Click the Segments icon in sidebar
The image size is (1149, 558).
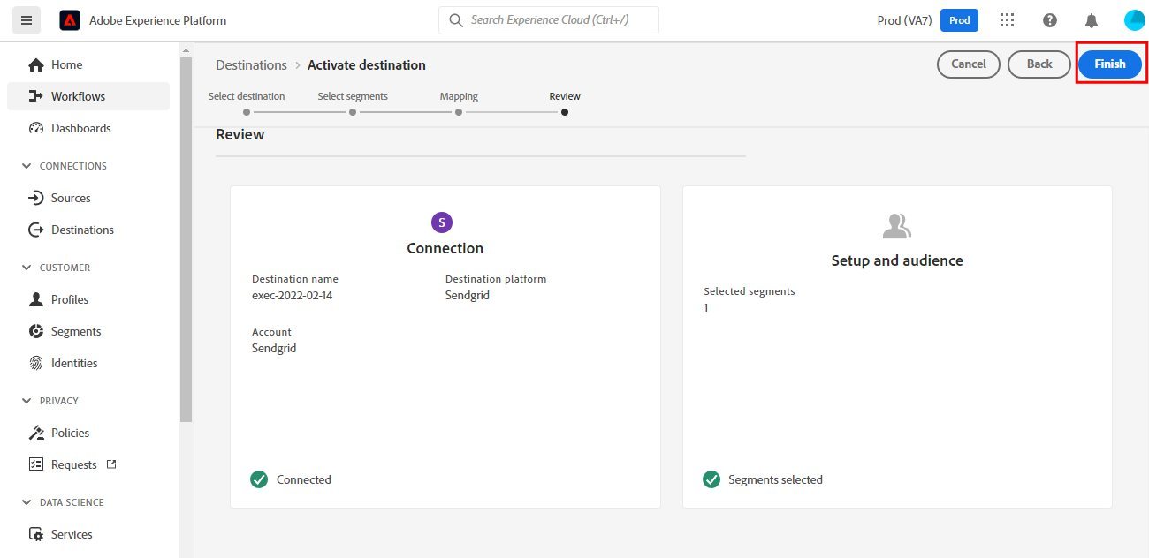pos(36,331)
